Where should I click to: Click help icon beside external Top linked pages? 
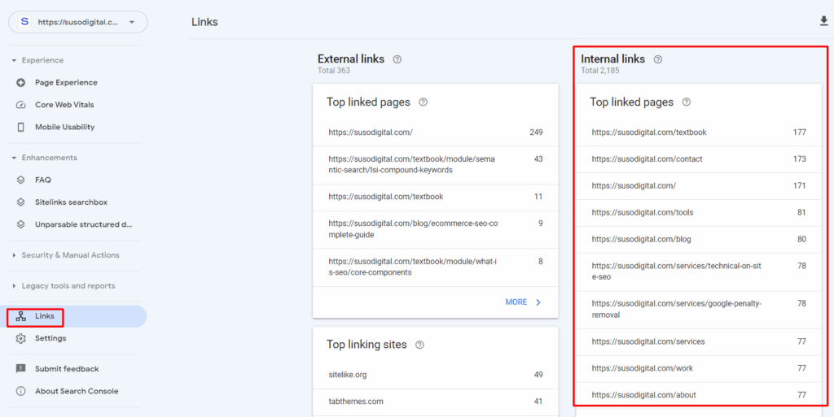pyautogui.click(x=424, y=102)
